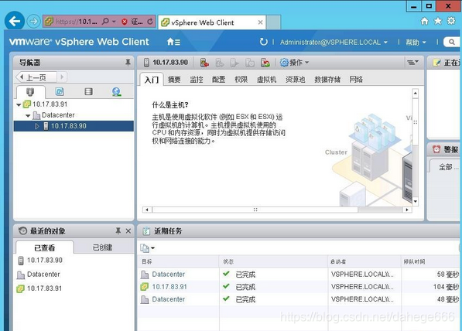Open the 资源池 resource pools tab
The image size is (462, 331).
tap(296, 80)
